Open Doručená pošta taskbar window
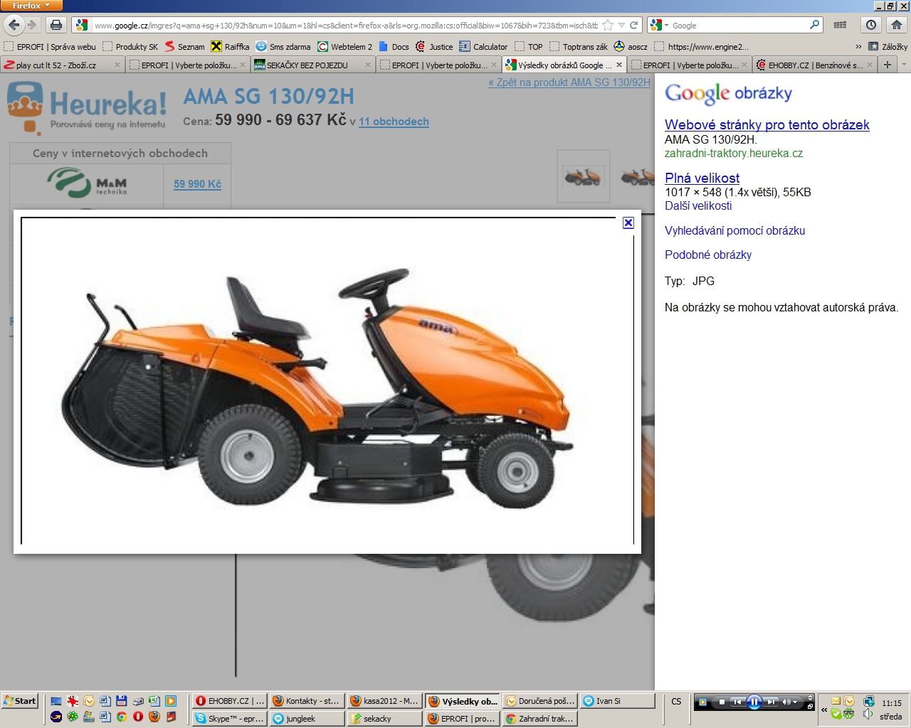Viewport: 911px width, 728px height. click(x=539, y=701)
